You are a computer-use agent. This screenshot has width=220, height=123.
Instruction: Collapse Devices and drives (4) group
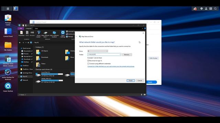click(x=34, y=69)
